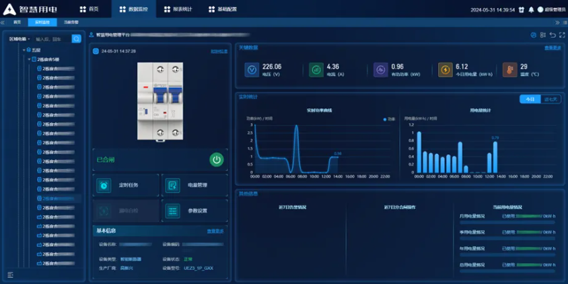568x284 pixels.
Task: Click the search input field in tree panel
Action: click(x=52, y=39)
